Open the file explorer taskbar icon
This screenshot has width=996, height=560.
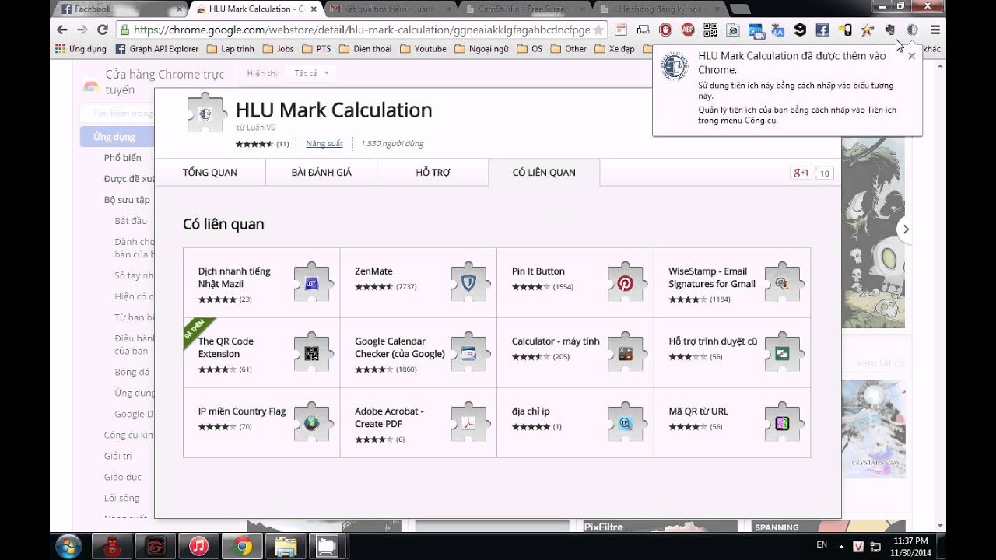(286, 546)
